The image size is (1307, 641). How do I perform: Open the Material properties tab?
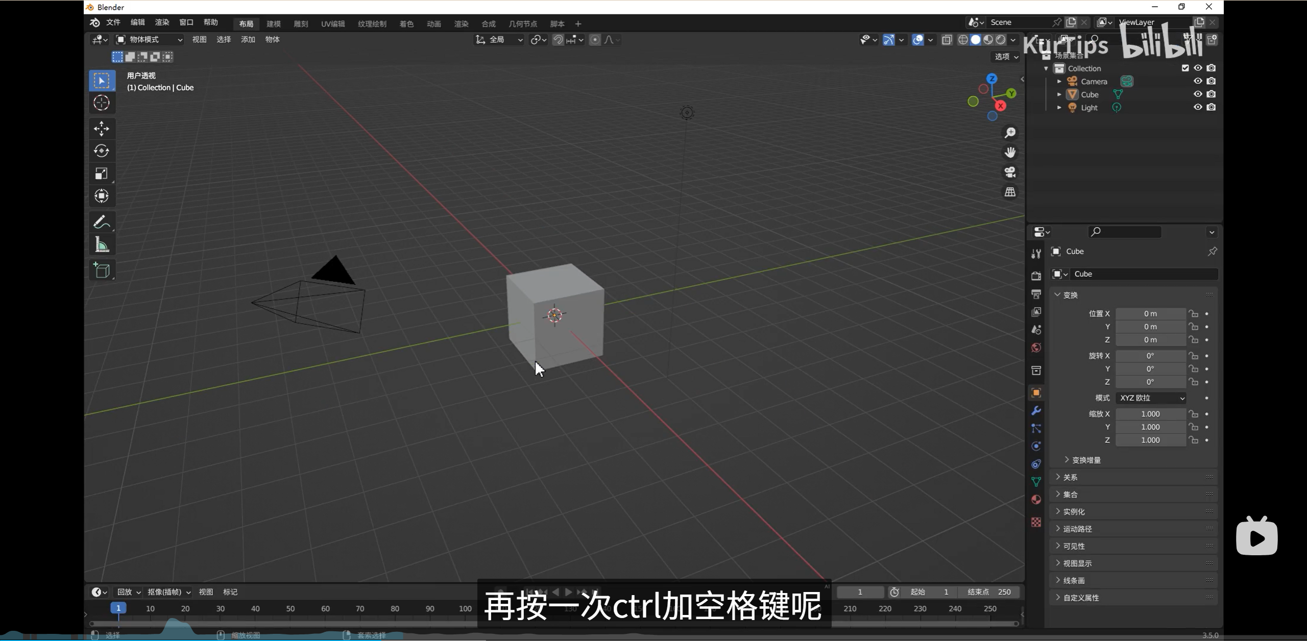pyautogui.click(x=1036, y=500)
